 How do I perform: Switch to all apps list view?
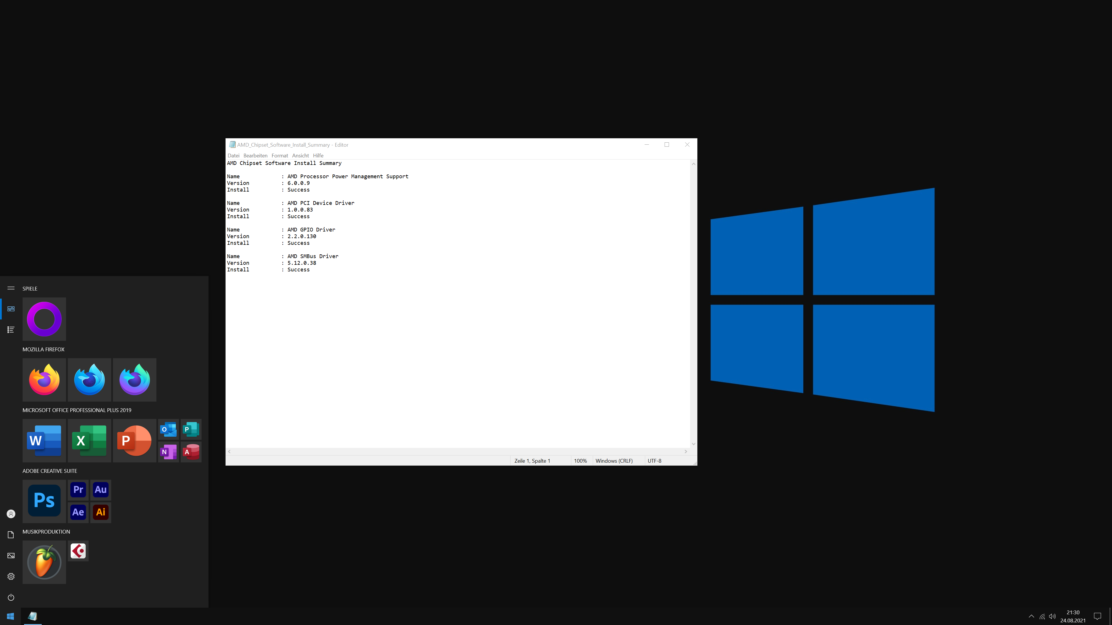pyautogui.click(x=11, y=330)
